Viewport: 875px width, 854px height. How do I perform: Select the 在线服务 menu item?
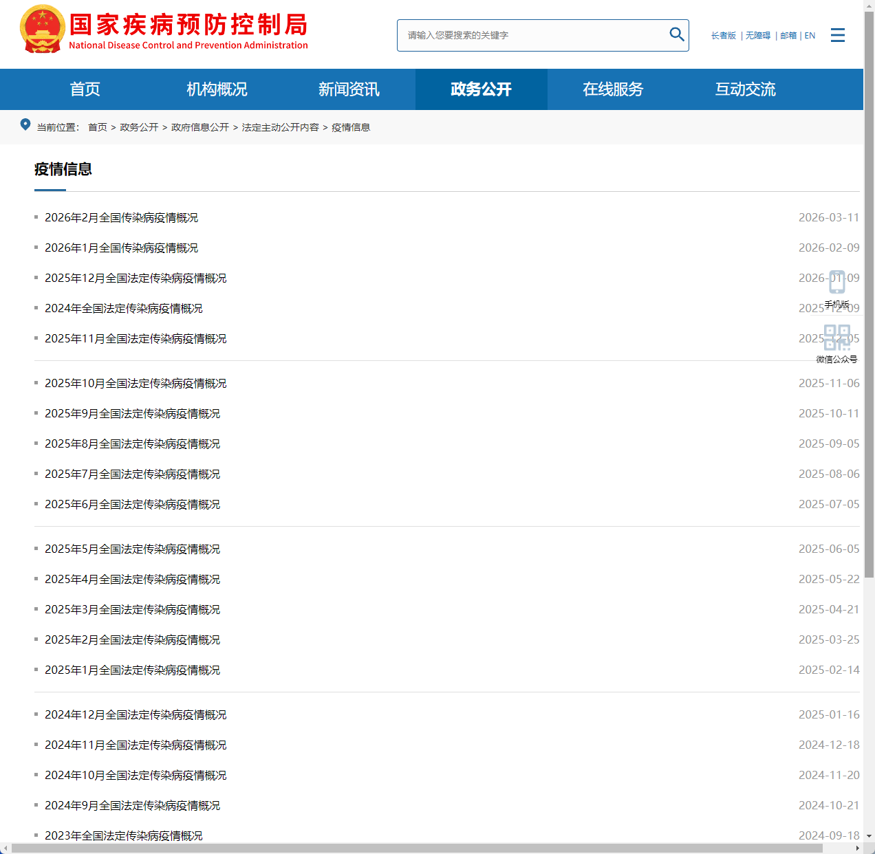613,89
